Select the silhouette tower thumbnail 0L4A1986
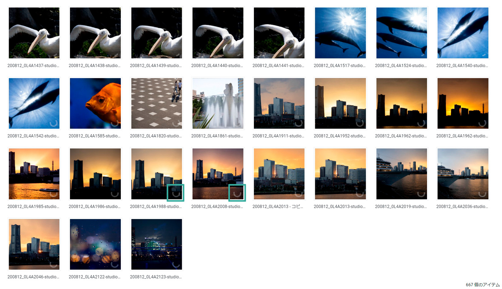 [x=95, y=174]
